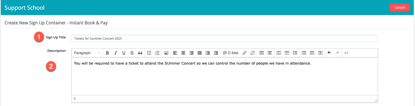Apply underline formatting

point(124,53)
